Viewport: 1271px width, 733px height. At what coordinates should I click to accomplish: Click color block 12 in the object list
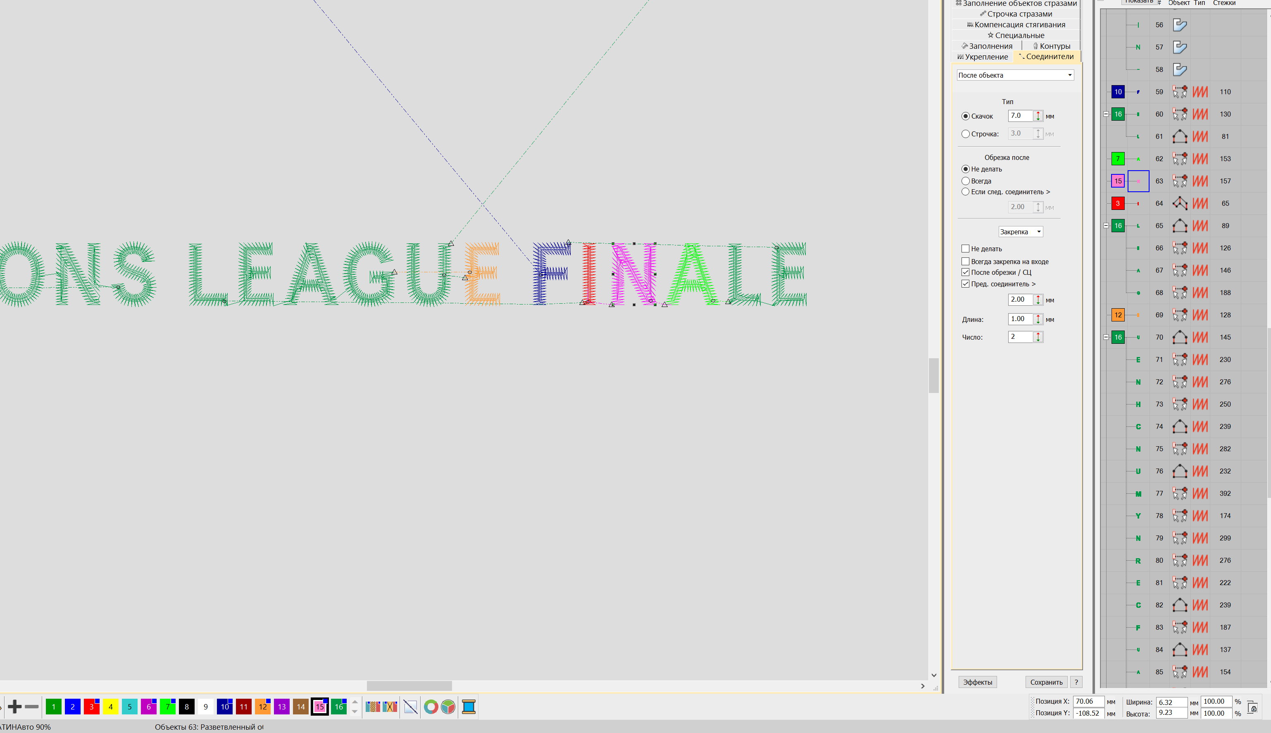1117,315
